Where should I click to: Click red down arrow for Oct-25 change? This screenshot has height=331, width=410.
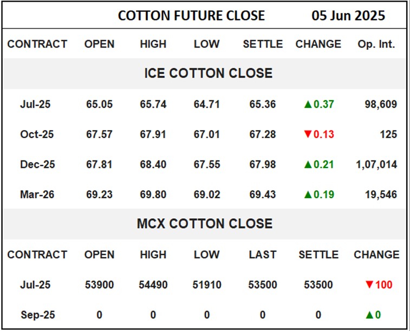point(308,134)
